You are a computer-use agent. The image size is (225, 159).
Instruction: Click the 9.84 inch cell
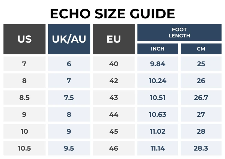click(158, 64)
